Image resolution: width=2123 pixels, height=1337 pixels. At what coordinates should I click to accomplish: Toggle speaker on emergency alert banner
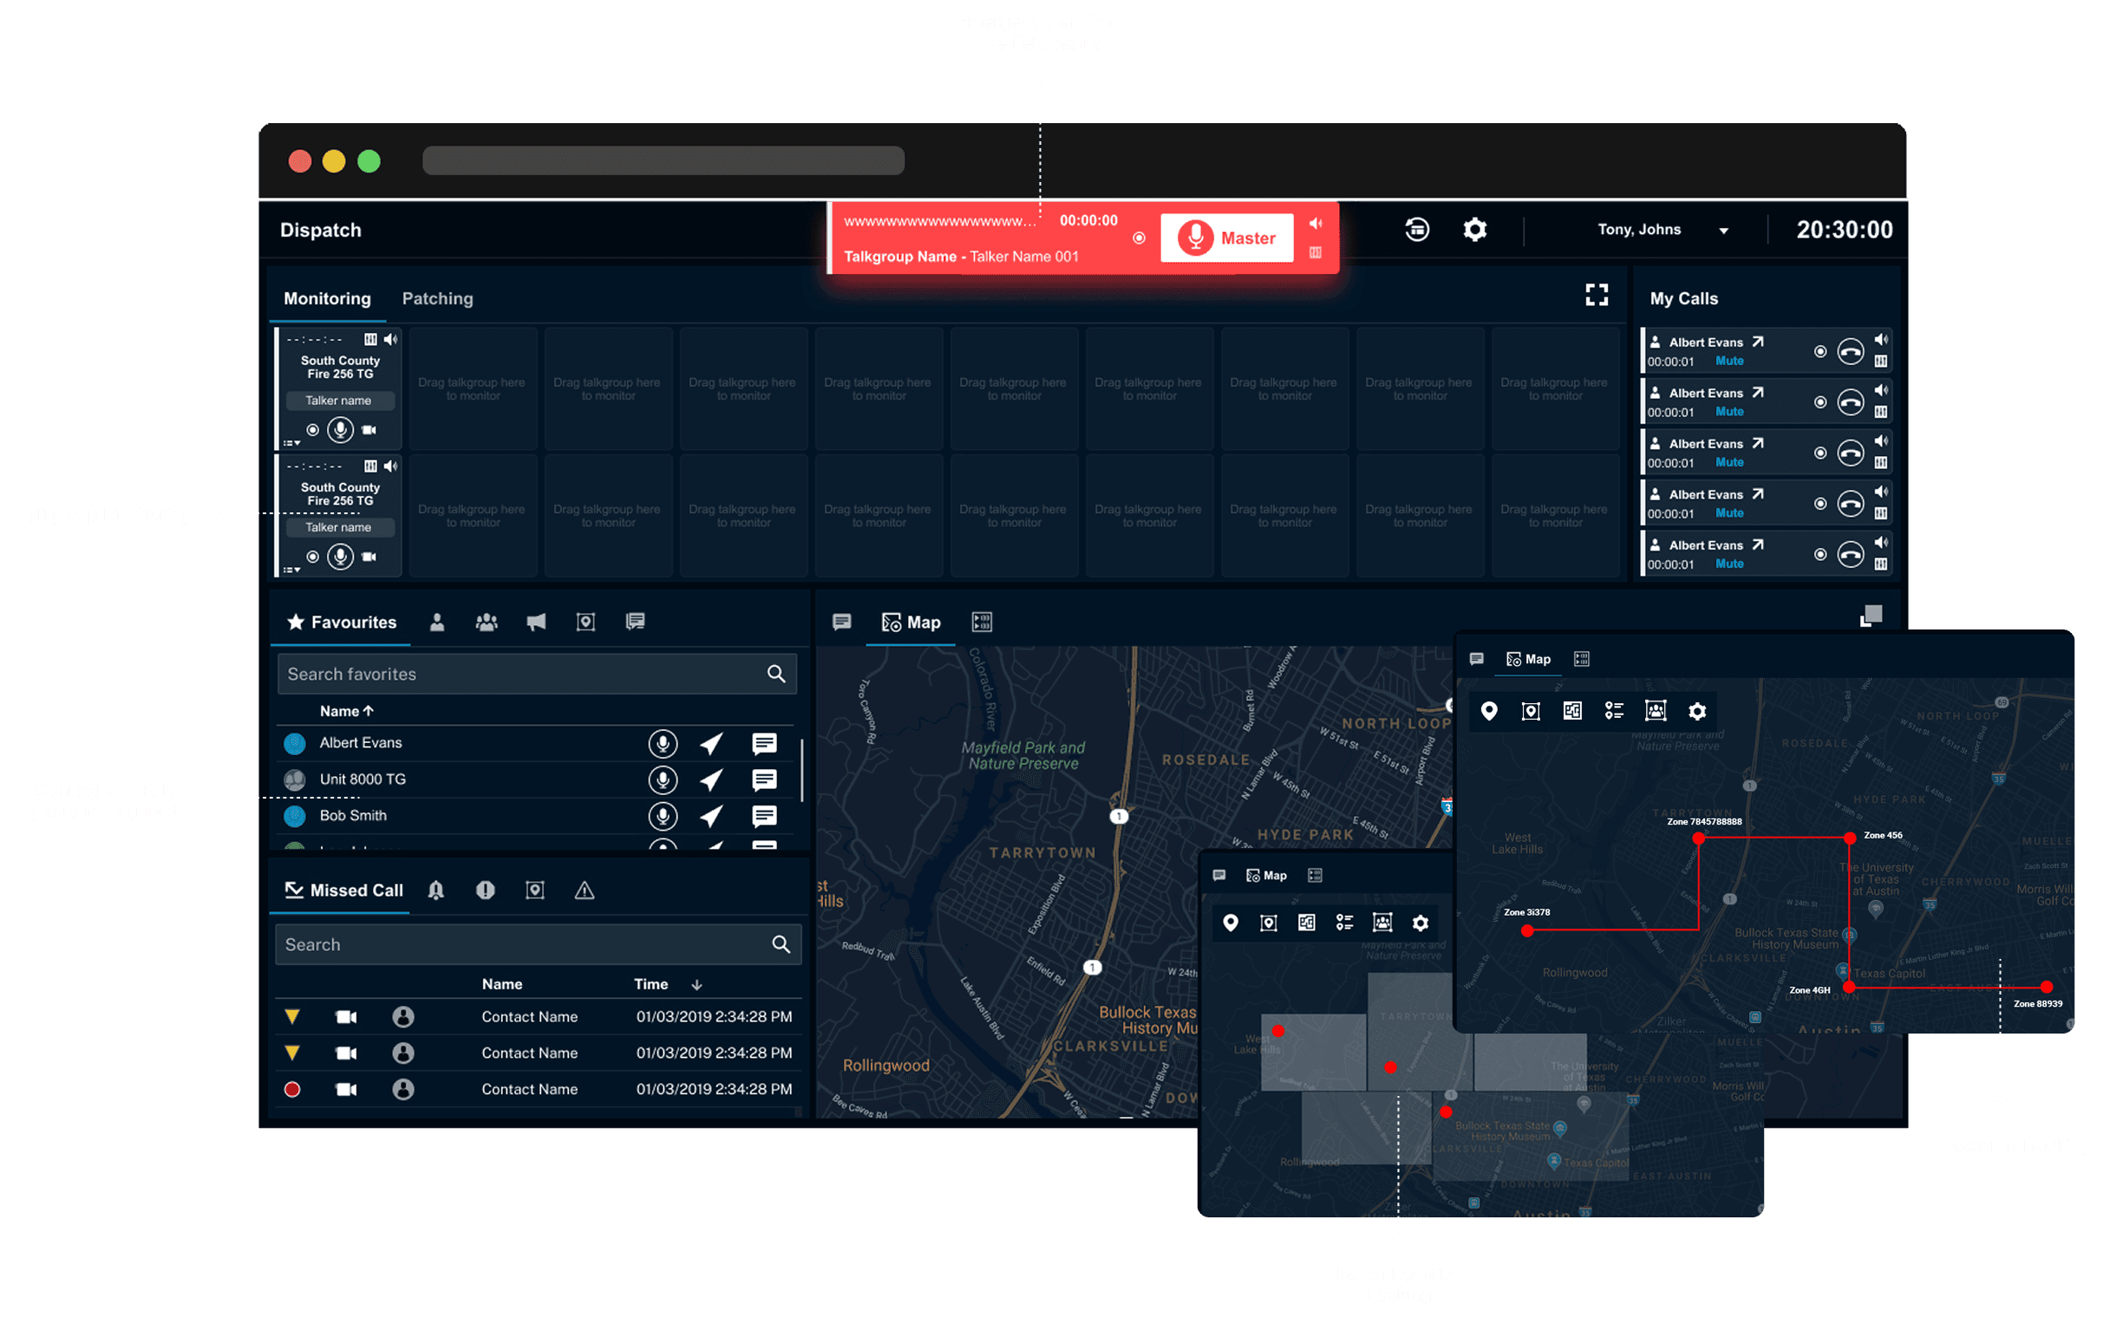pos(1316,224)
